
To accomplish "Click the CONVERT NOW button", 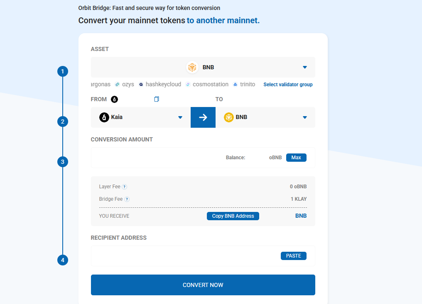I will 203,285.
